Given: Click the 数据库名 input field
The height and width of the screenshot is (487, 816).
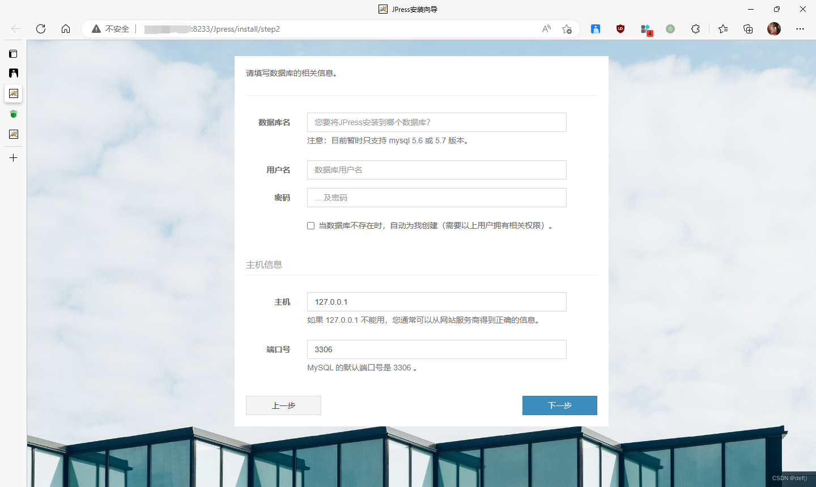Looking at the screenshot, I should [x=436, y=122].
